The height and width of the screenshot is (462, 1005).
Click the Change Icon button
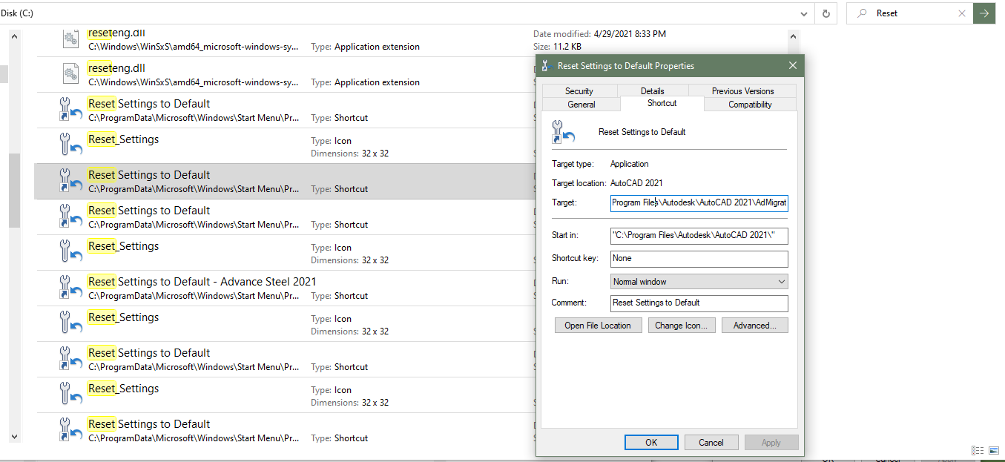pos(681,325)
